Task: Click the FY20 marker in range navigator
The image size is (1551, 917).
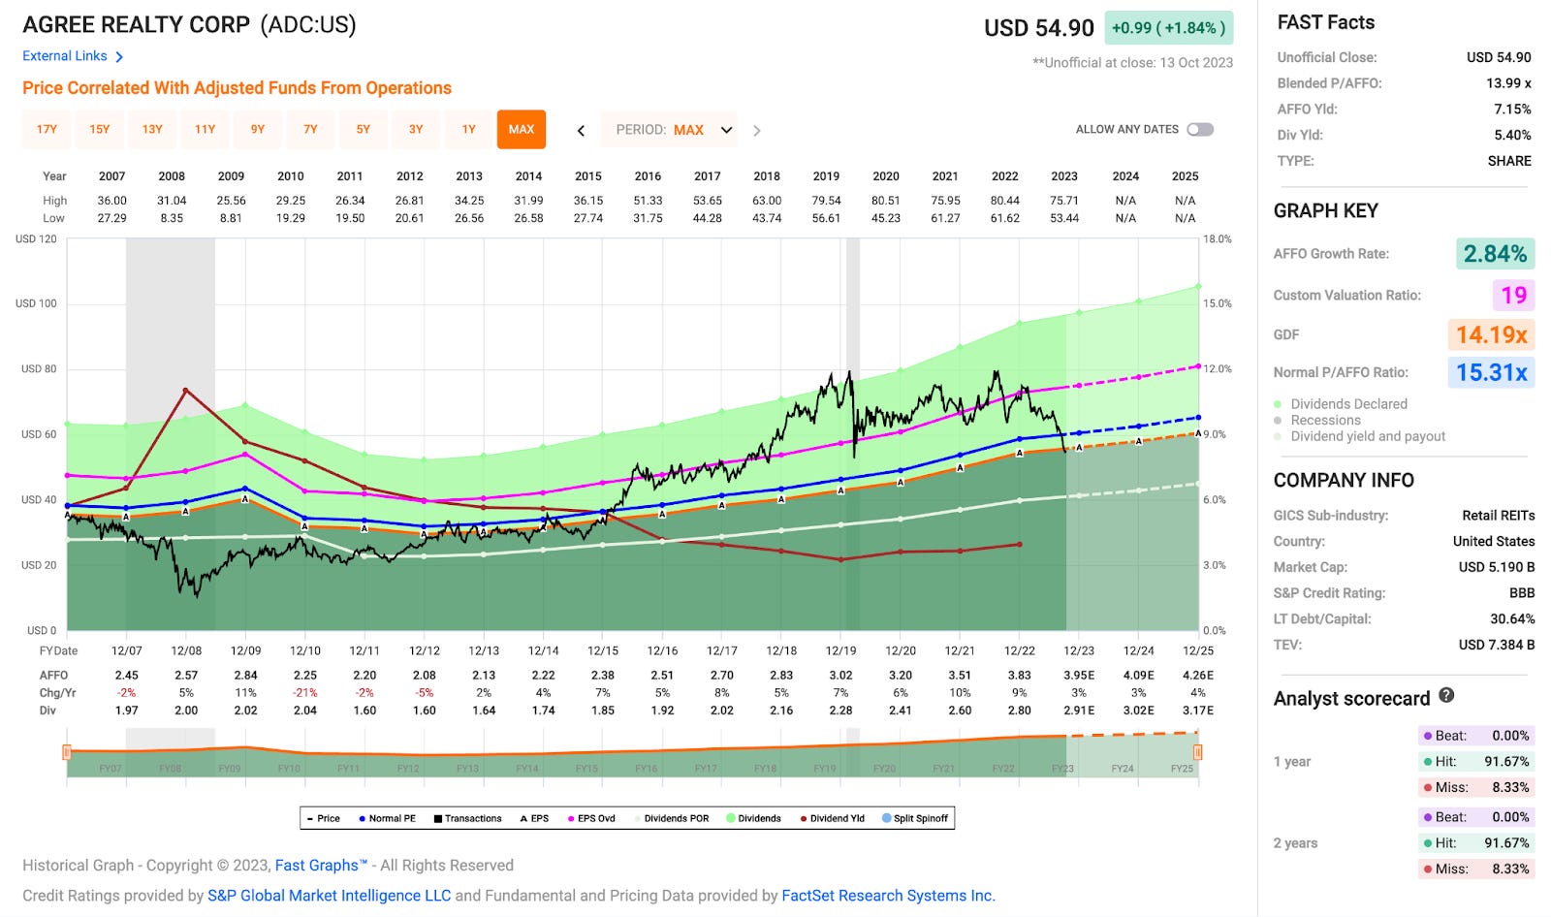Action: [884, 769]
